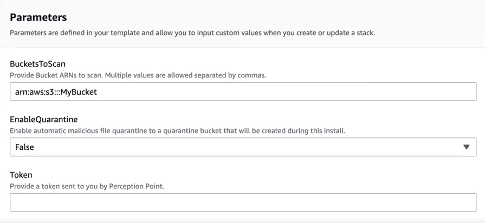
Task: Click the EnableQuarantine field label
Action: pos(45,120)
